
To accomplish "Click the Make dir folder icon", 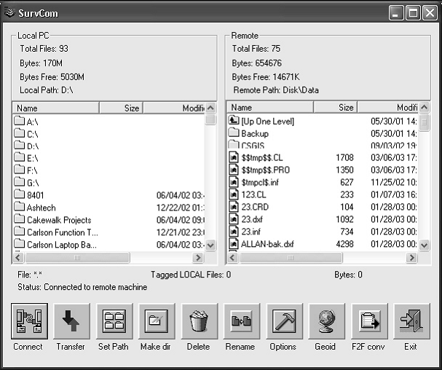I will click(155, 321).
